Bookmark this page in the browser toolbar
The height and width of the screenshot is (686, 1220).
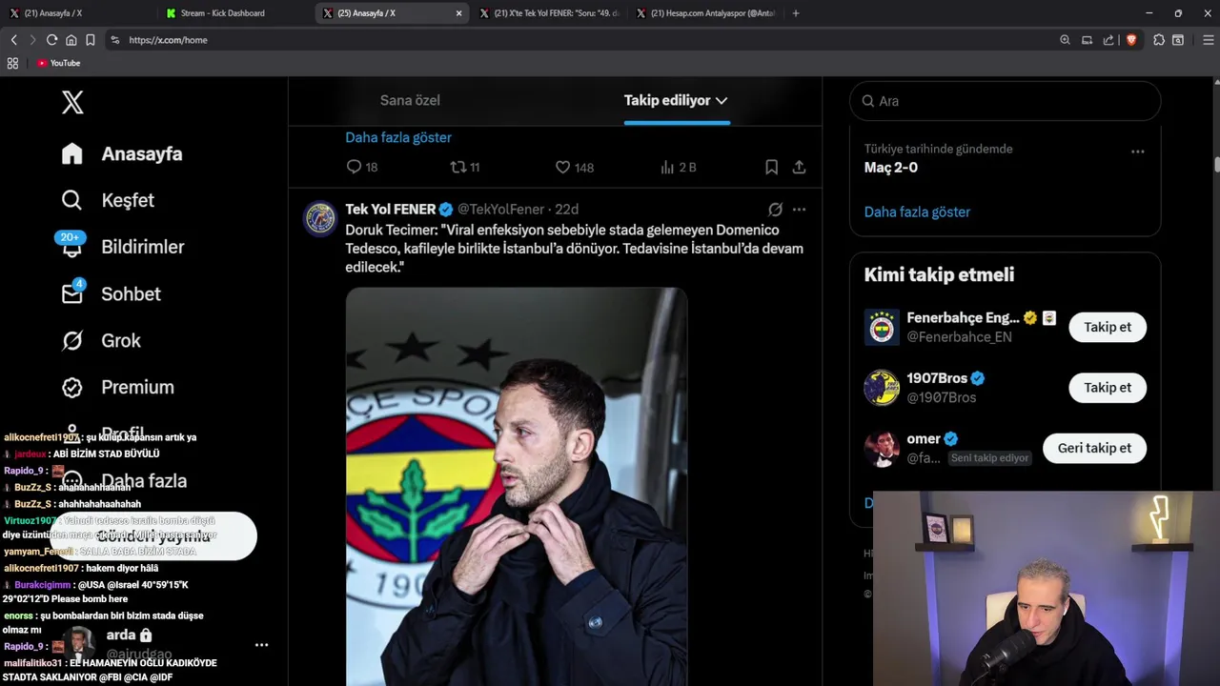(x=90, y=40)
